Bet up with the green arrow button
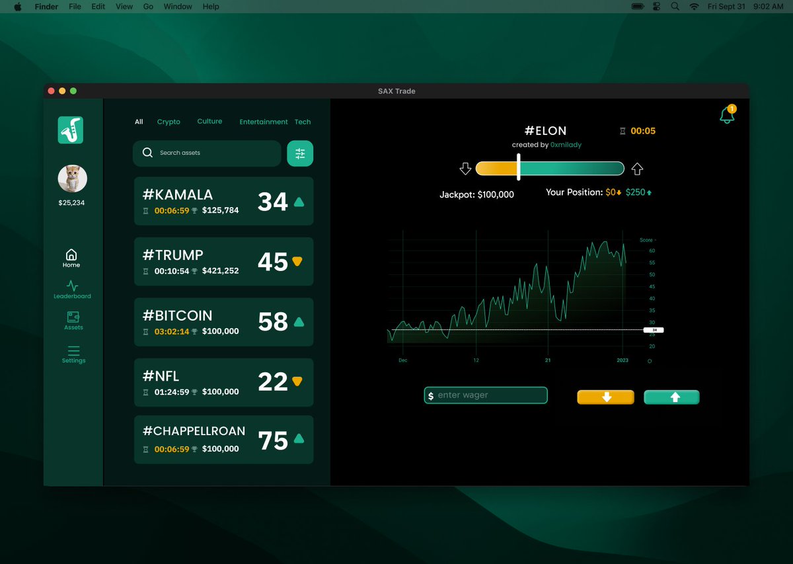The width and height of the screenshot is (793, 564). 672,397
